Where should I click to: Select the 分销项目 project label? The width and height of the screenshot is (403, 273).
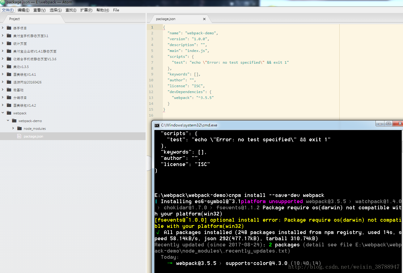20,98
